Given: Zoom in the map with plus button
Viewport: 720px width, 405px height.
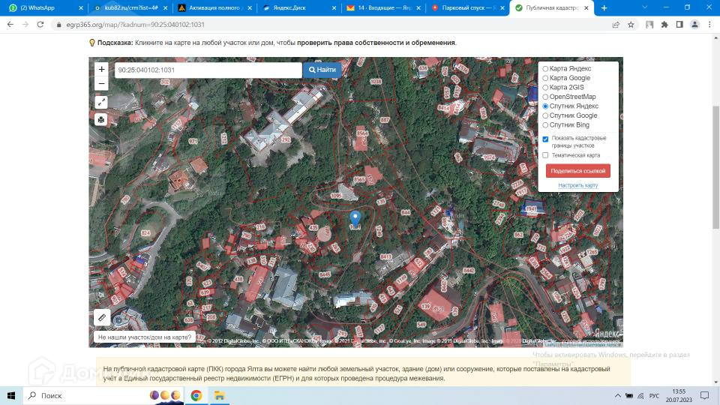Looking at the screenshot, I should click(101, 70).
